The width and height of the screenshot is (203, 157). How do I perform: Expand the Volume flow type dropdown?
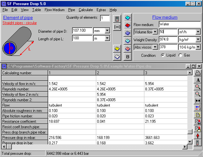(155, 32)
